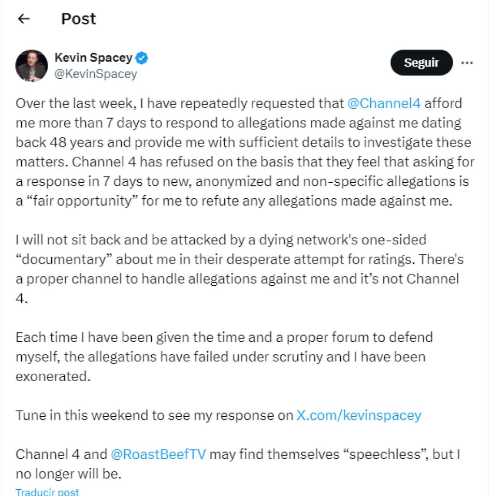The width and height of the screenshot is (492, 496).
Task: Open the Kevin Spacey display name
Action: [x=93, y=57]
